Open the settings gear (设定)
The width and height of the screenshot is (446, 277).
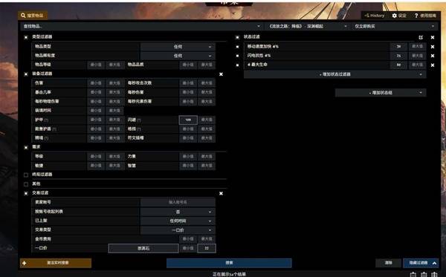click(399, 16)
